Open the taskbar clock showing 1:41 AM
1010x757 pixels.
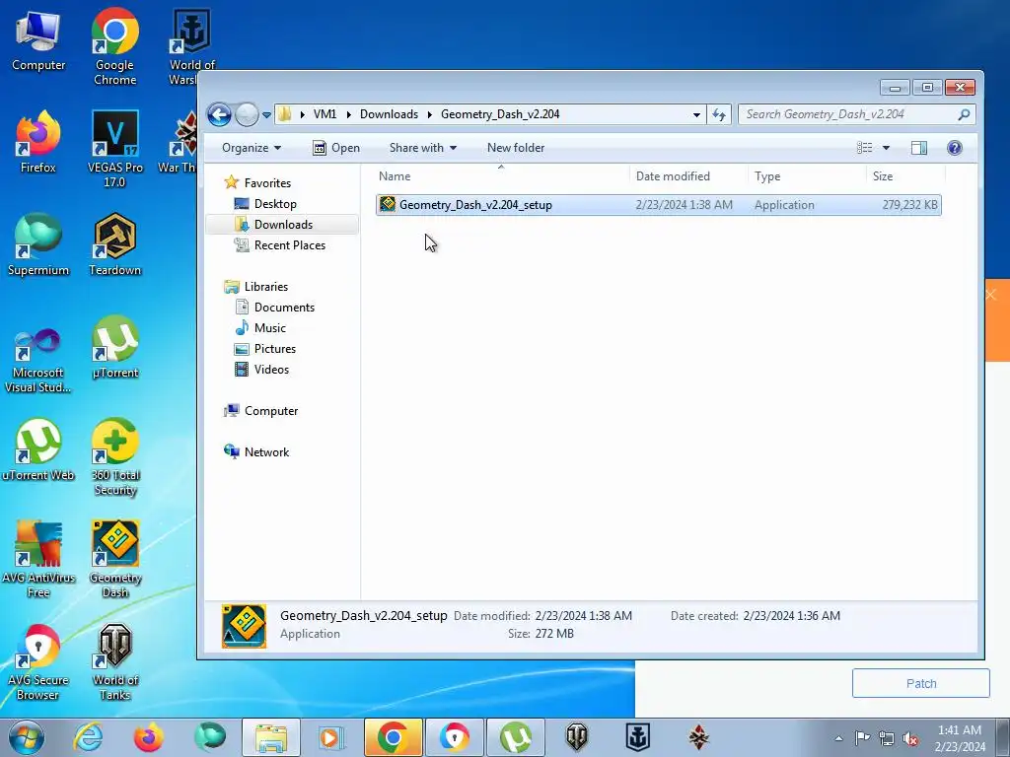[x=960, y=738]
